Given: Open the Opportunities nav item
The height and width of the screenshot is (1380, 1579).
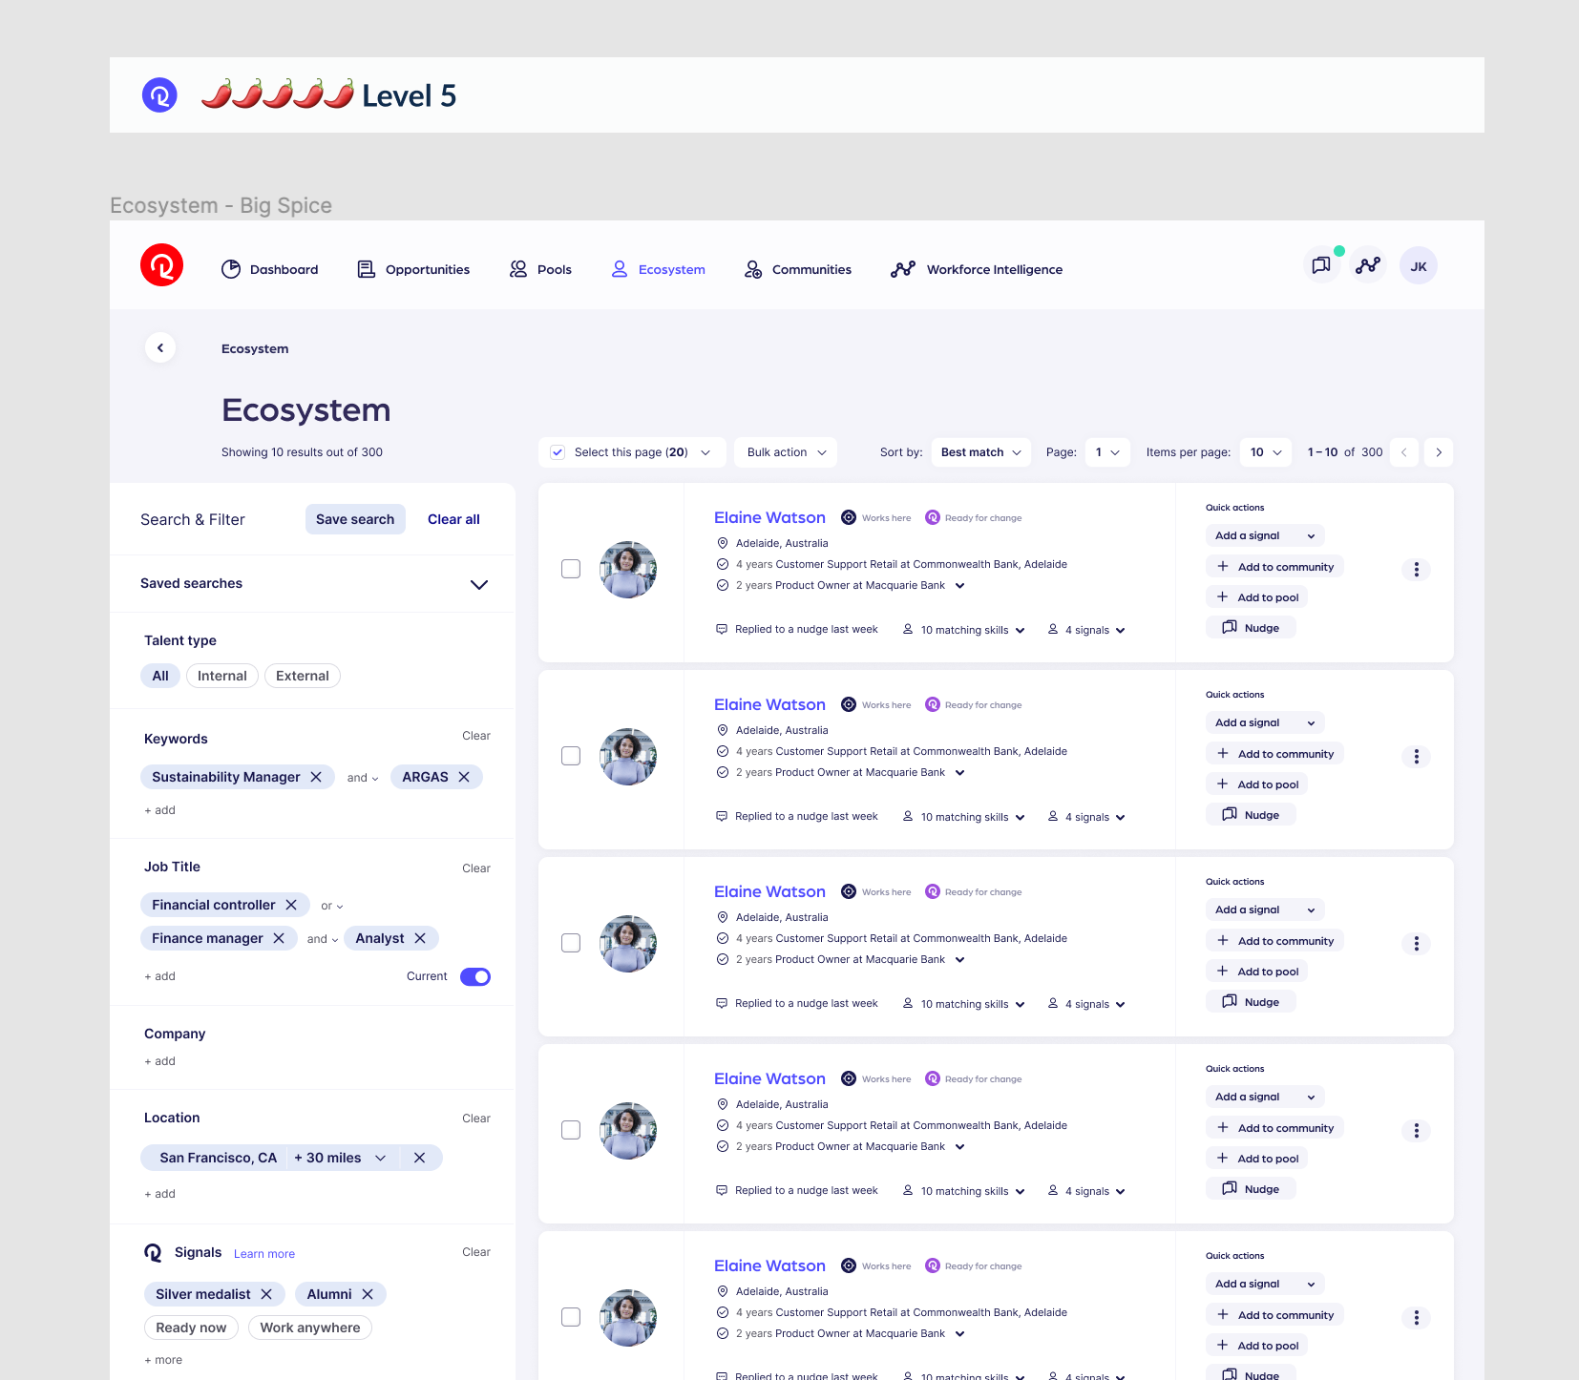Looking at the screenshot, I should point(413,269).
